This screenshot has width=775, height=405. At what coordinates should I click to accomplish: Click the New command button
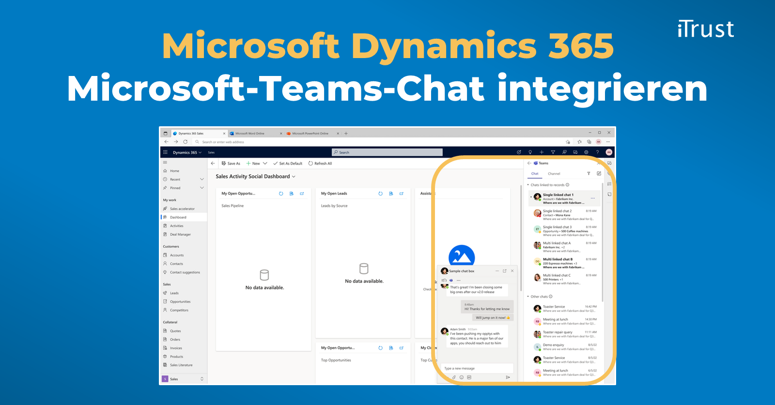click(253, 164)
